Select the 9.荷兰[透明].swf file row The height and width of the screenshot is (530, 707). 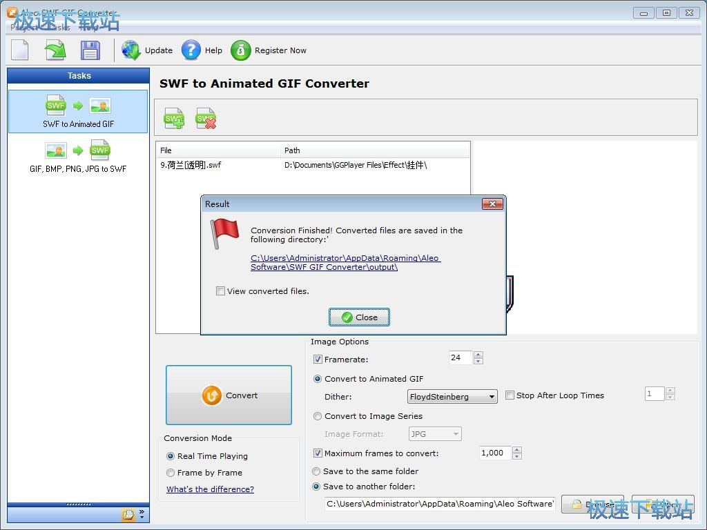pyautogui.click(x=313, y=166)
